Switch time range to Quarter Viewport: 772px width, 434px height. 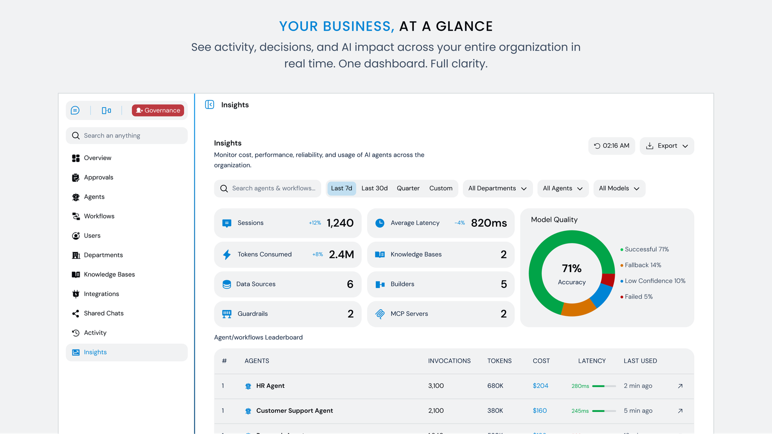pos(408,189)
